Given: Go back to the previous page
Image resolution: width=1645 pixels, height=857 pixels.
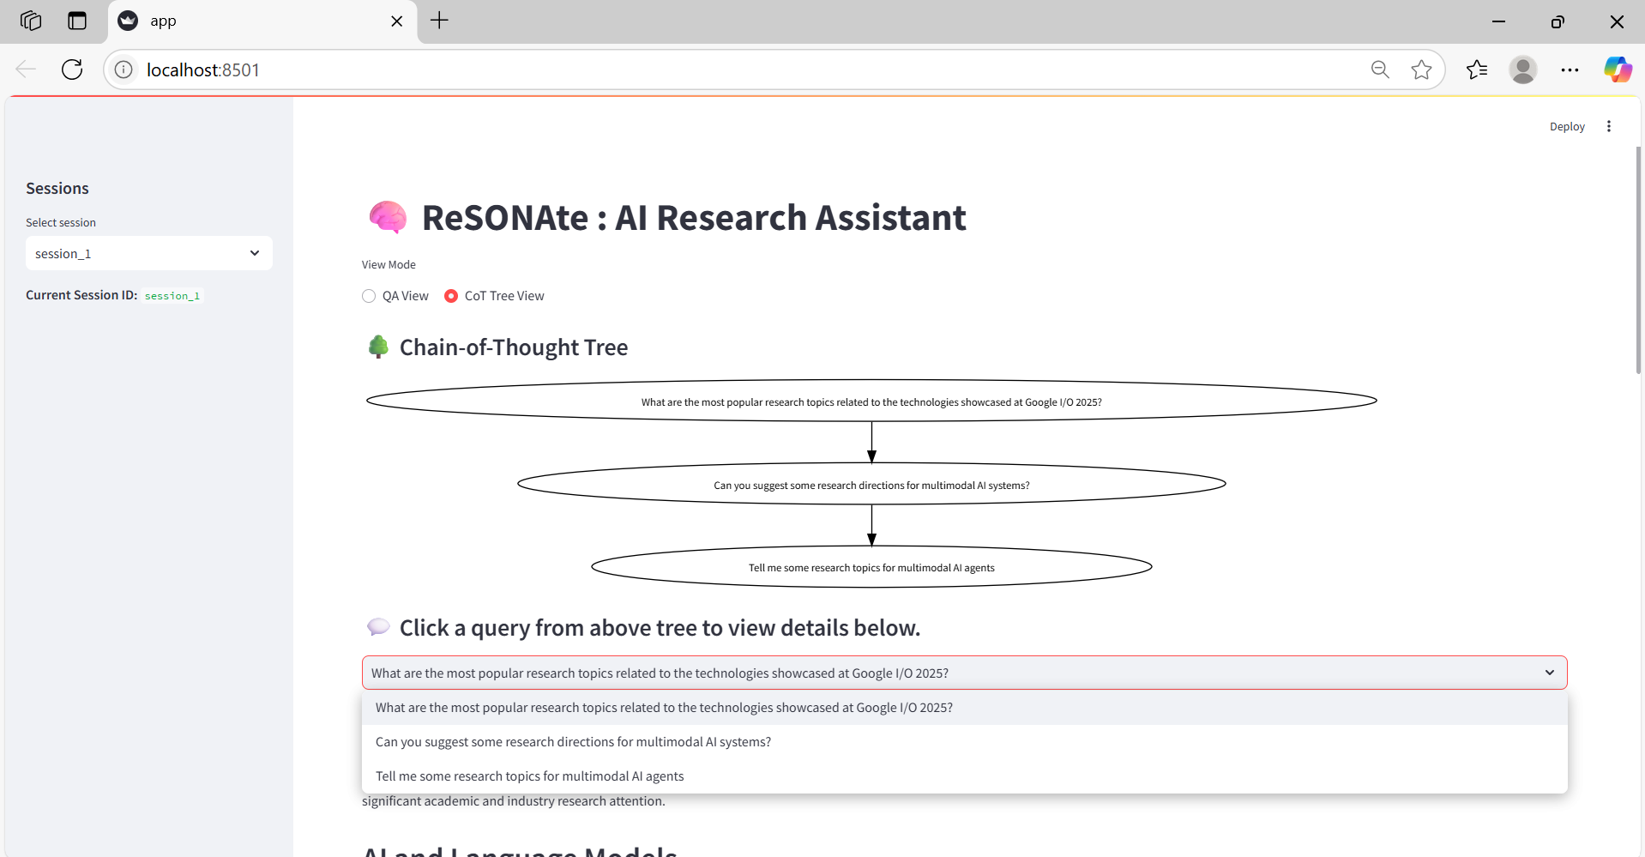Looking at the screenshot, I should (x=26, y=69).
